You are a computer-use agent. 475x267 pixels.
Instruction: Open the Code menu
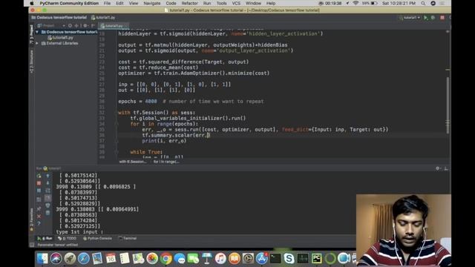point(171,3)
